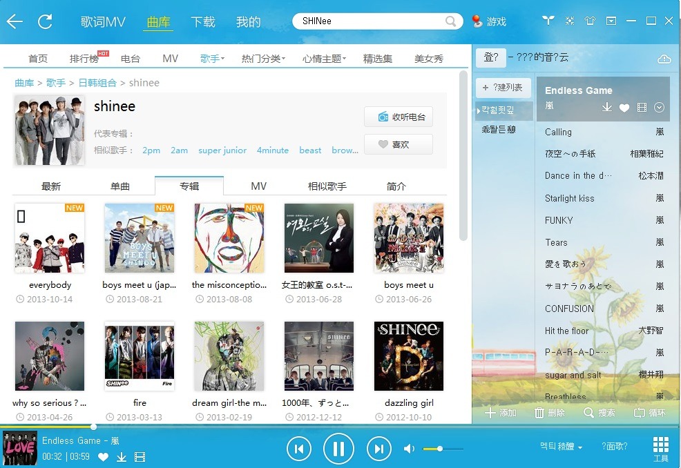The height and width of the screenshot is (468, 681).
Task: Open the dazzling girl album cover
Action: tap(409, 356)
